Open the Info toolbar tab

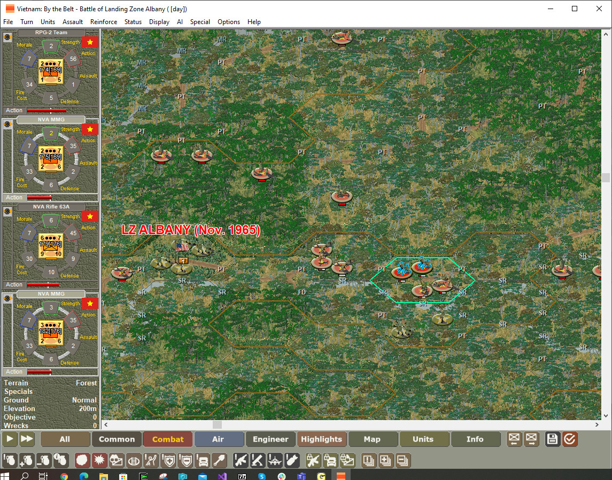point(476,439)
